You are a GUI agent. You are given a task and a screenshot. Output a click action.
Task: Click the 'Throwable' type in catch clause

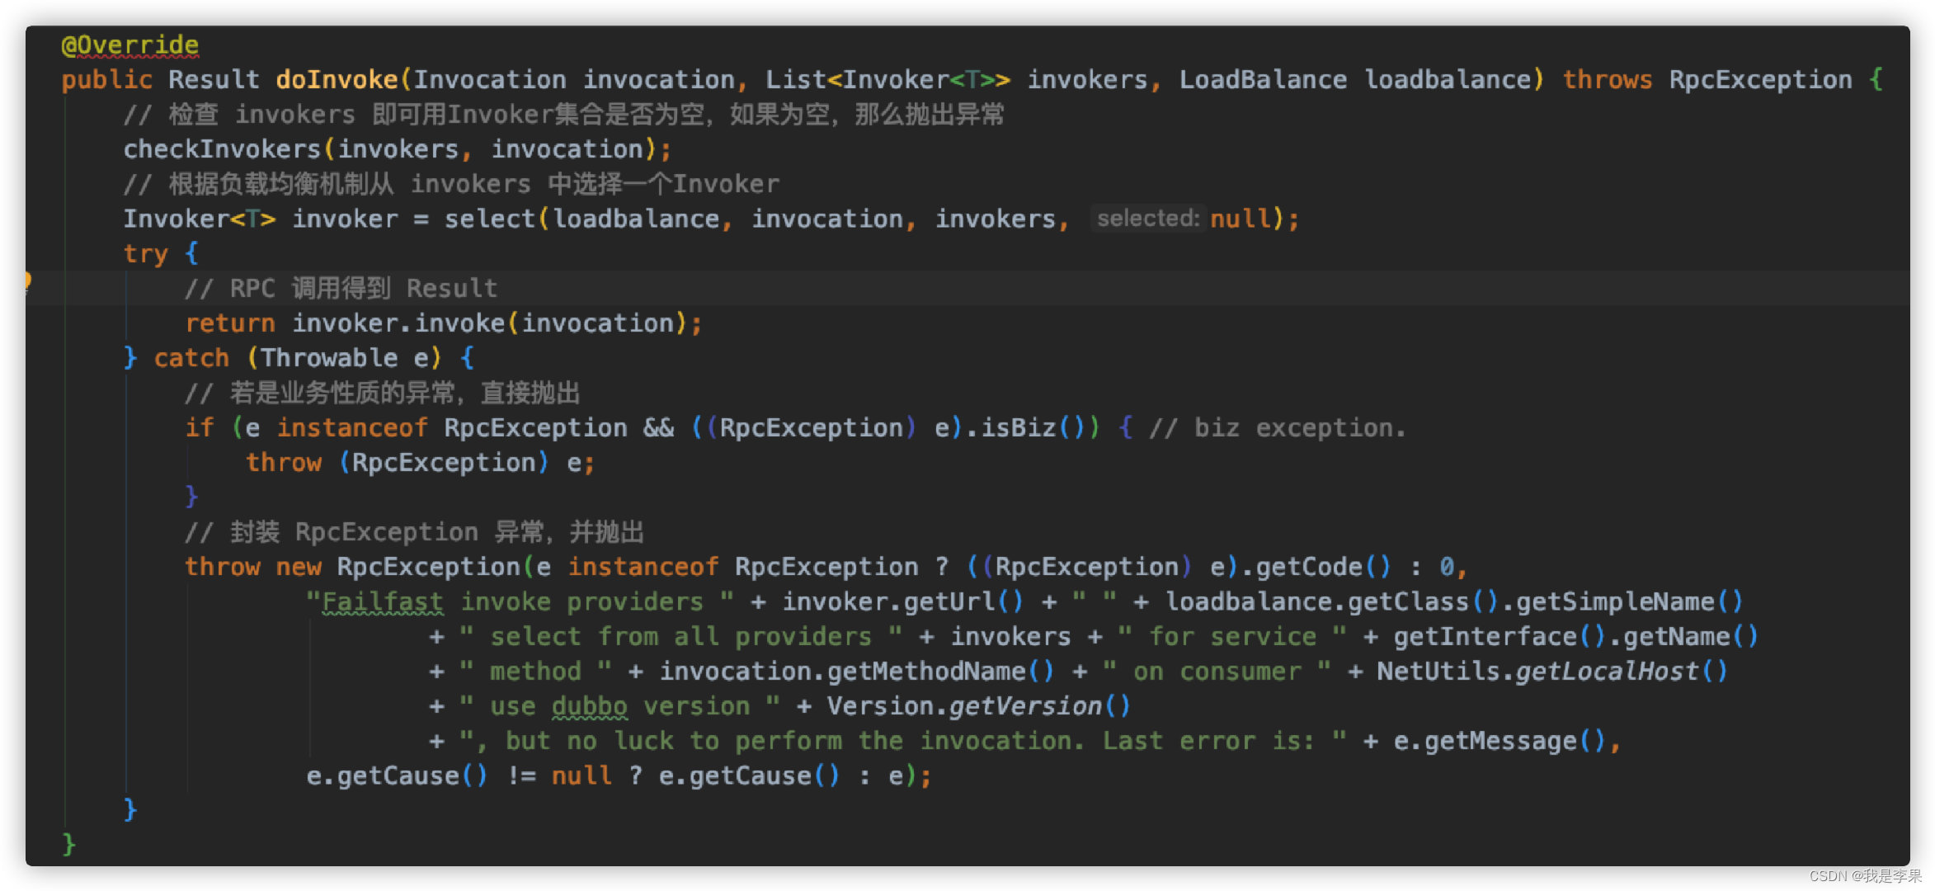329,358
